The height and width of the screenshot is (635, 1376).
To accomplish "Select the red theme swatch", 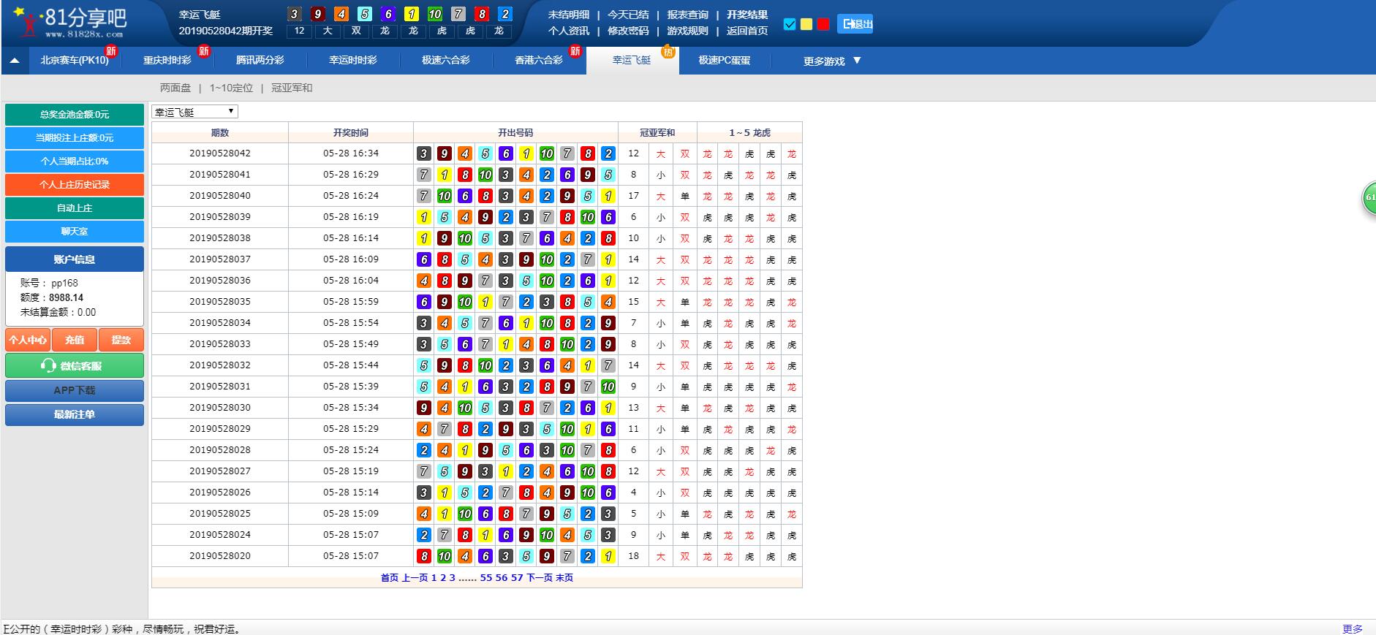I will pyautogui.click(x=823, y=24).
